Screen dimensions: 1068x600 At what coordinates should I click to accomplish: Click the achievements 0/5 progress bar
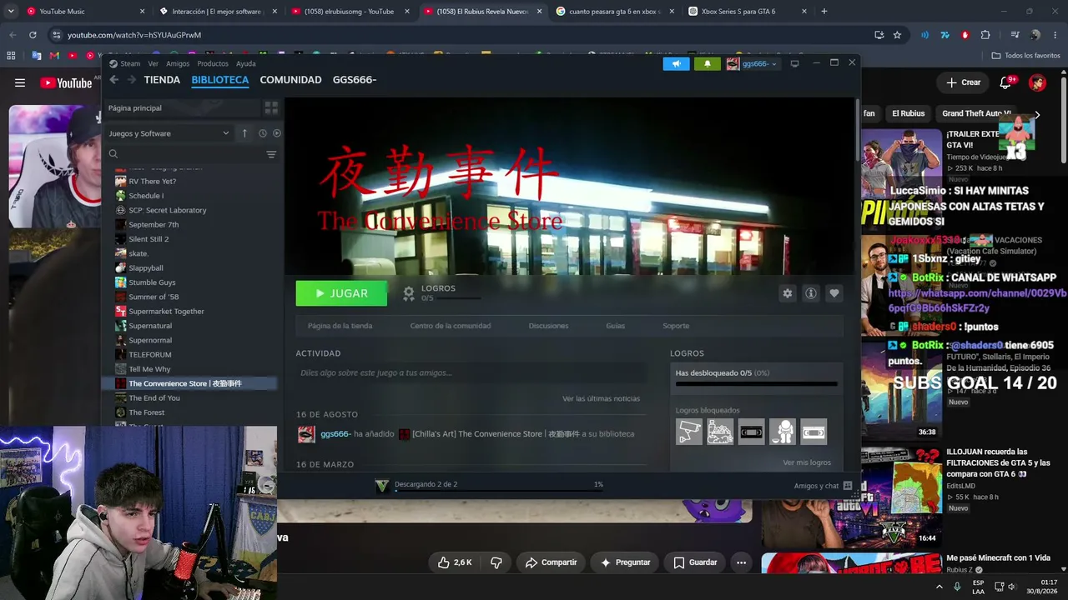coord(756,384)
